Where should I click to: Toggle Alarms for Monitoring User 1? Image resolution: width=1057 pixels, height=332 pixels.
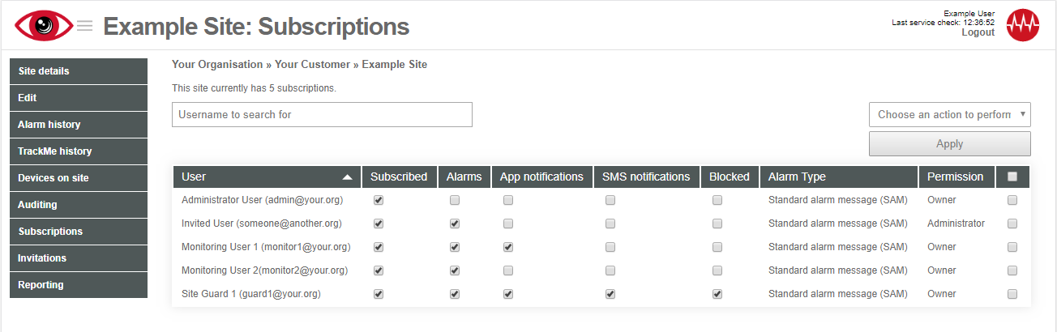tap(455, 247)
